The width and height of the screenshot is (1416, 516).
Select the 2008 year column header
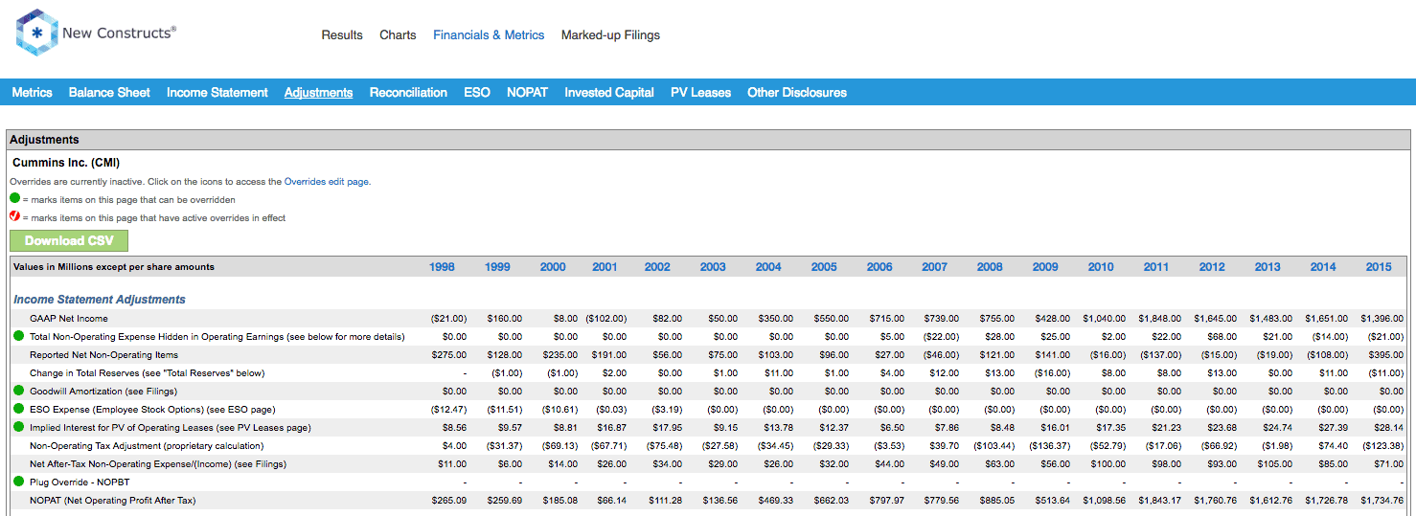tap(990, 267)
